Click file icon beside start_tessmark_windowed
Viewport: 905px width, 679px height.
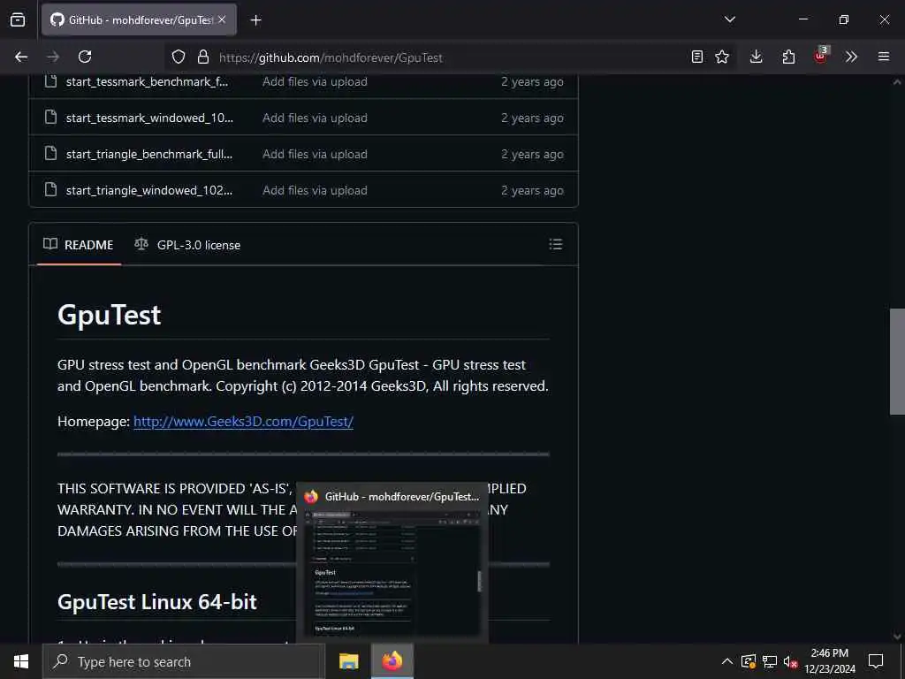coord(50,118)
